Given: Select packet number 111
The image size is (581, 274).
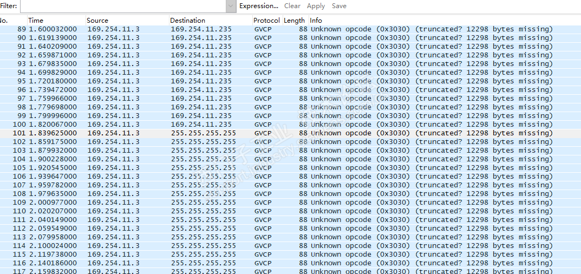Looking at the screenshot, I should click(290, 219).
